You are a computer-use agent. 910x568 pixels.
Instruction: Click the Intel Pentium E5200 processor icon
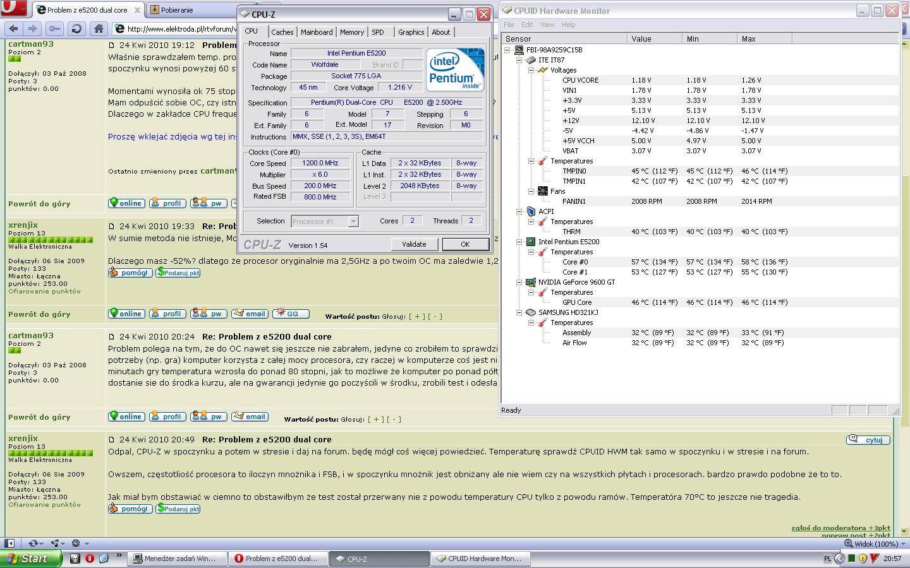tap(531, 242)
